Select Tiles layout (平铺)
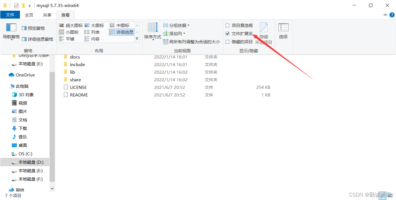 (67, 39)
